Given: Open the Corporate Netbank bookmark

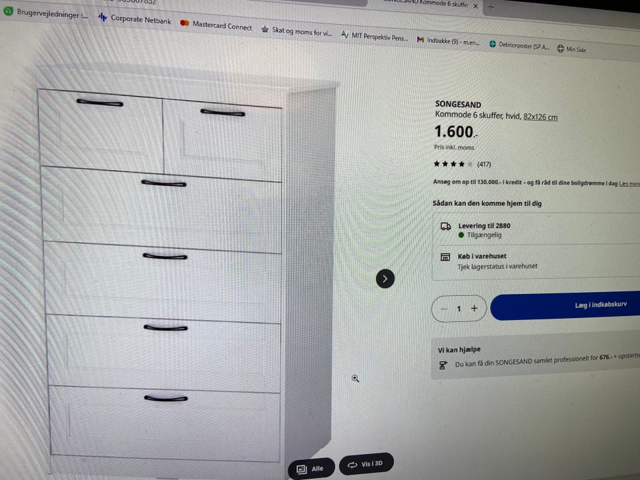Looking at the screenshot, I should click(x=135, y=19).
